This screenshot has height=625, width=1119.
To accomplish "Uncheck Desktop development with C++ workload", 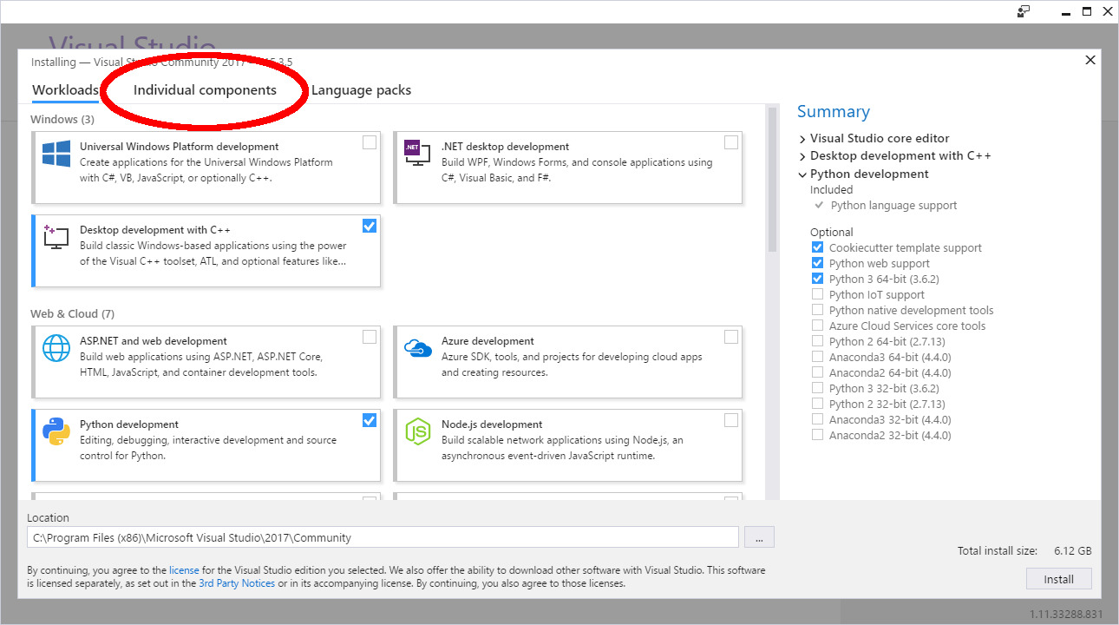I will (370, 226).
